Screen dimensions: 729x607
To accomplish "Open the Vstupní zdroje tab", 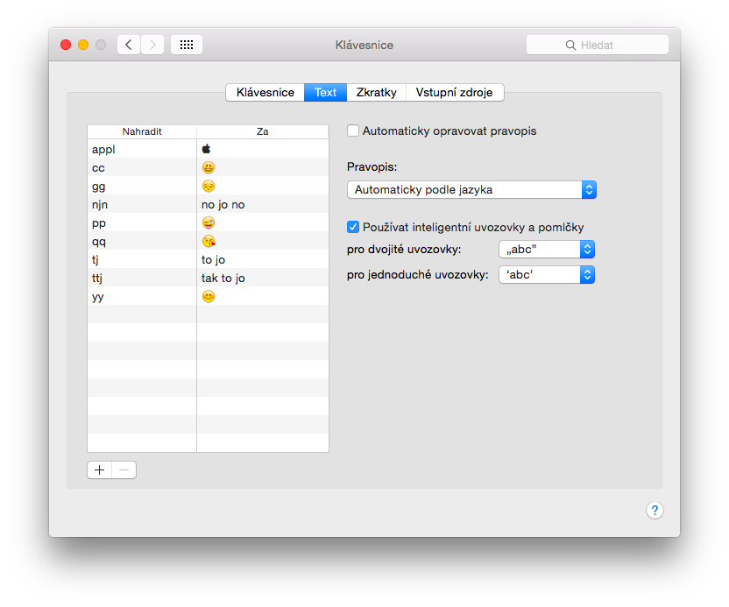I will coord(454,93).
